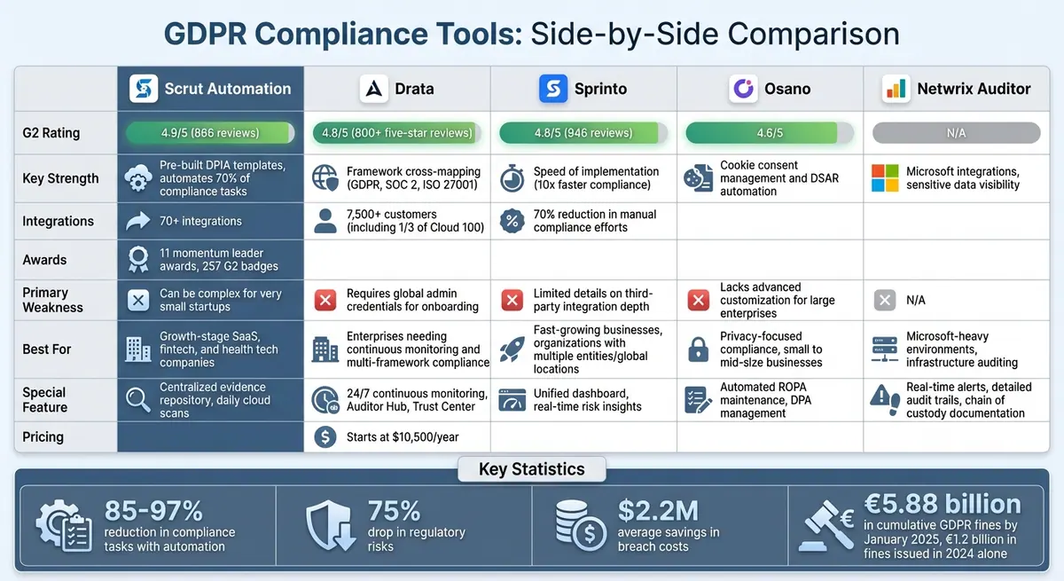Click the magnifier icon beside Centralized evidence repository
The height and width of the screenshot is (581, 1064).
coord(138,400)
